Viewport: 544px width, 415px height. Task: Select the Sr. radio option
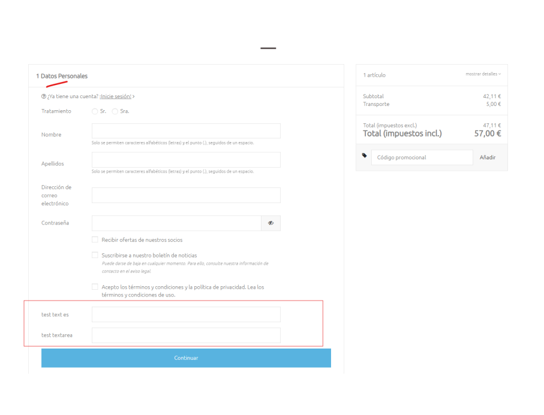[95, 111]
